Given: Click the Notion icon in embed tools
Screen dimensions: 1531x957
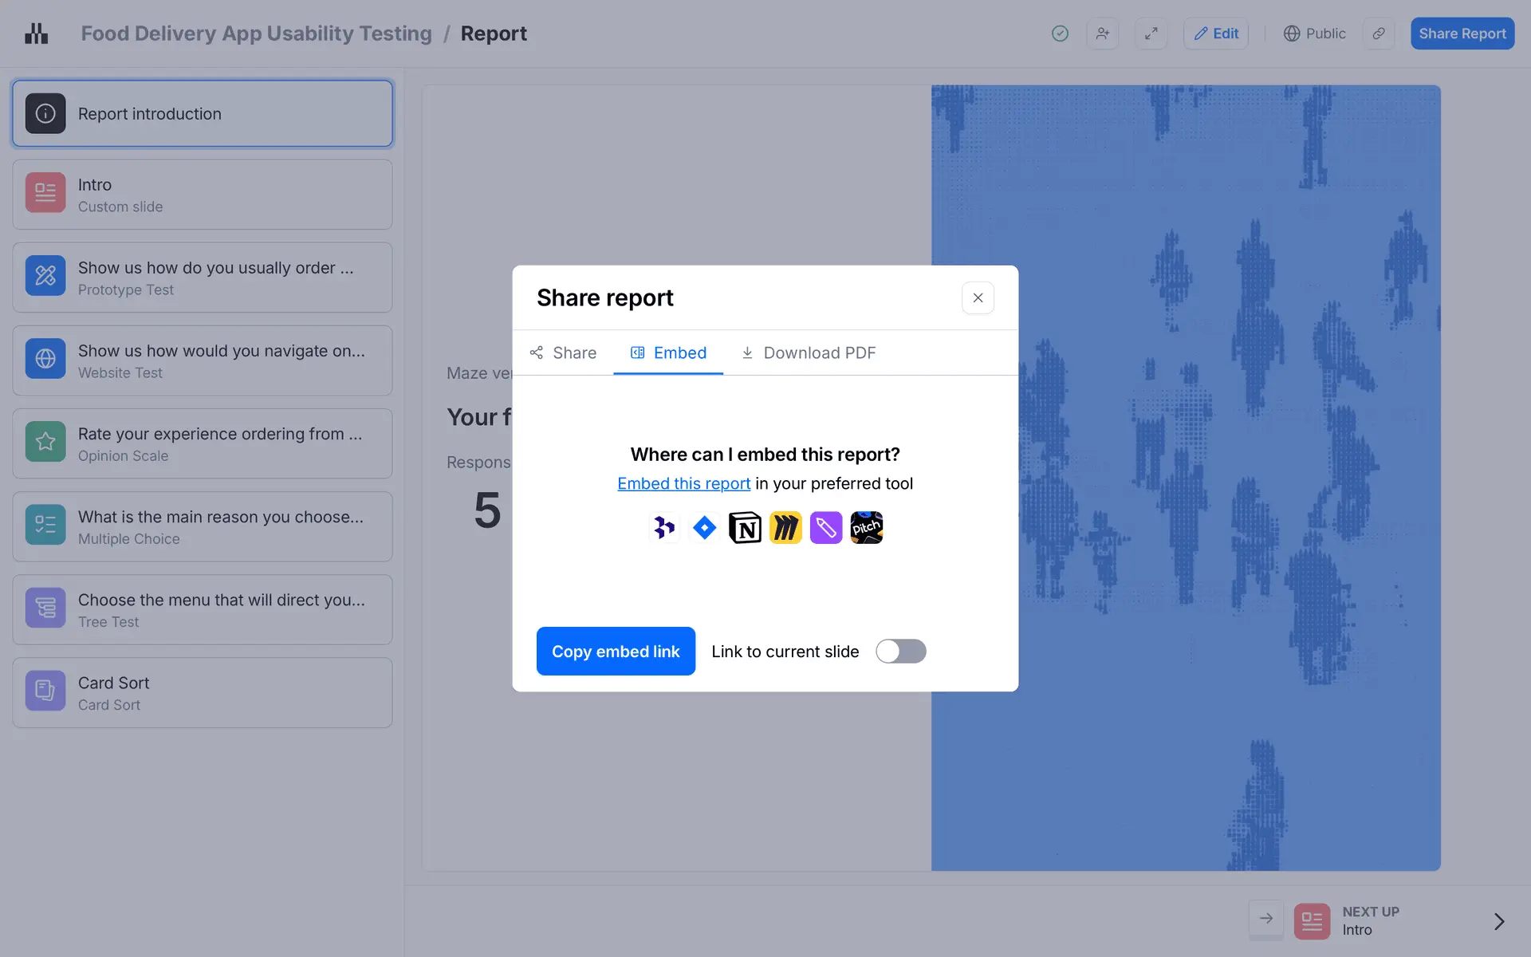Looking at the screenshot, I should tap(745, 528).
